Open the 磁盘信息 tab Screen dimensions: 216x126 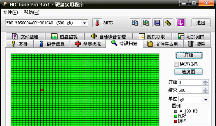tap(52, 44)
